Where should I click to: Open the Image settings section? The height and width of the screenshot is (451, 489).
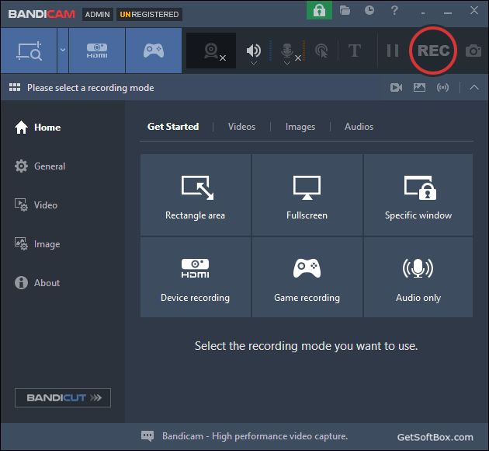click(x=37, y=244)
